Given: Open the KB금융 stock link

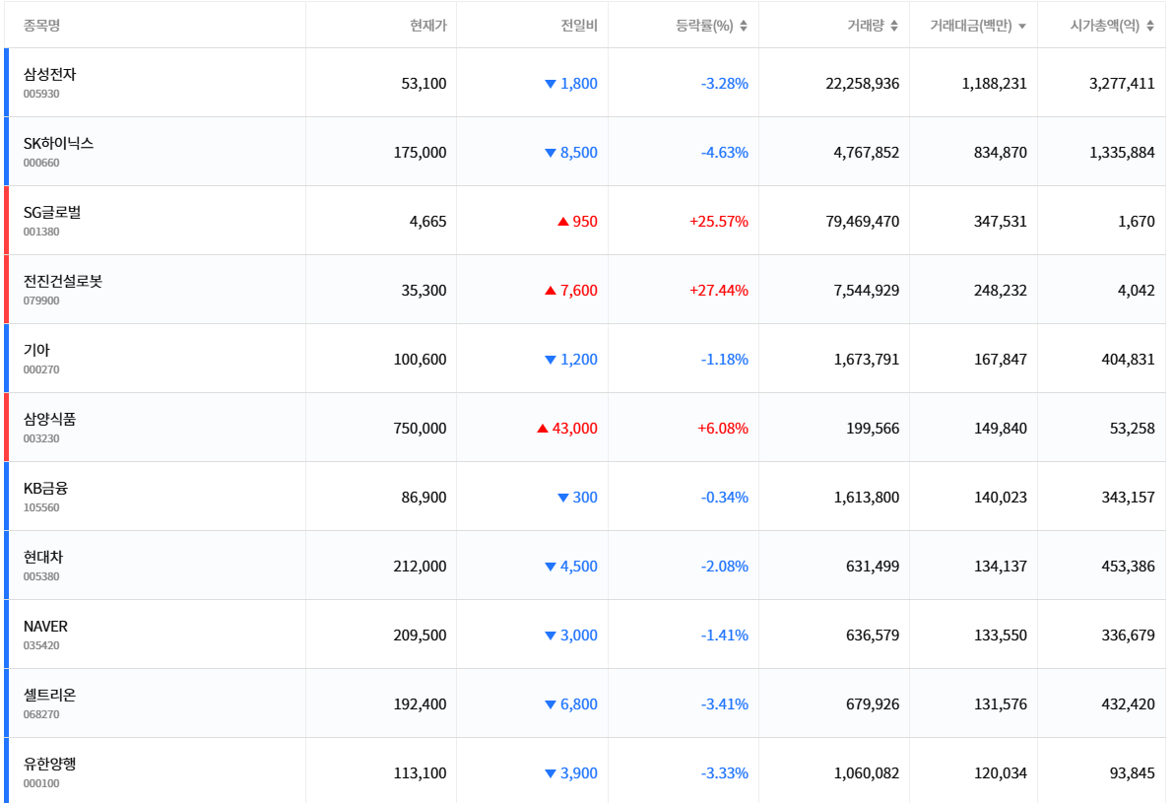Looking at the screenshot, I should 45,488.
